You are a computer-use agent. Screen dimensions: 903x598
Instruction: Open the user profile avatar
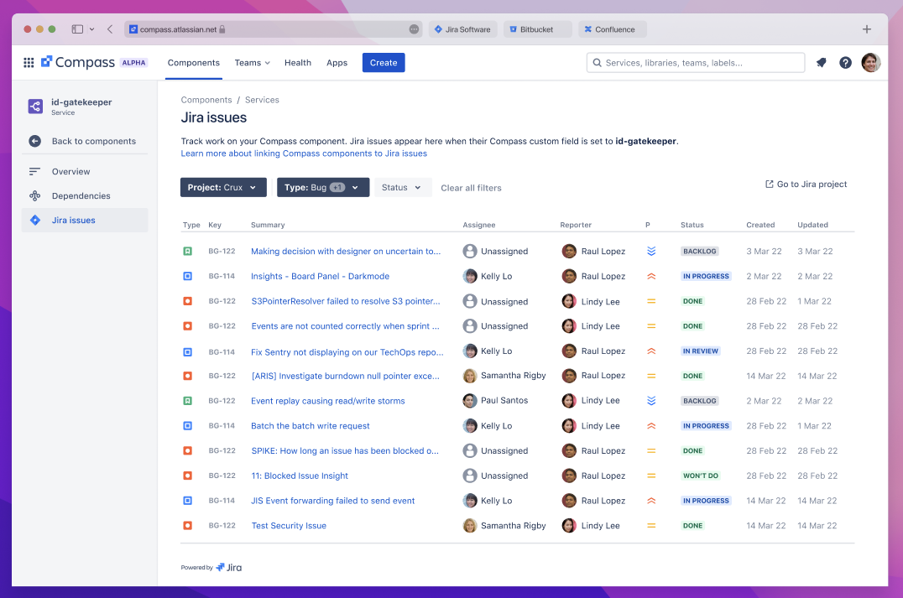pos(871,63)
